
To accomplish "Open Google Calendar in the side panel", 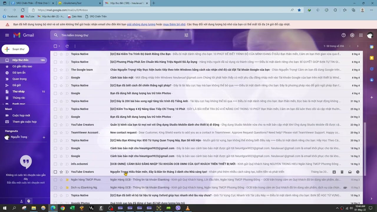I will tap(372, 47).
